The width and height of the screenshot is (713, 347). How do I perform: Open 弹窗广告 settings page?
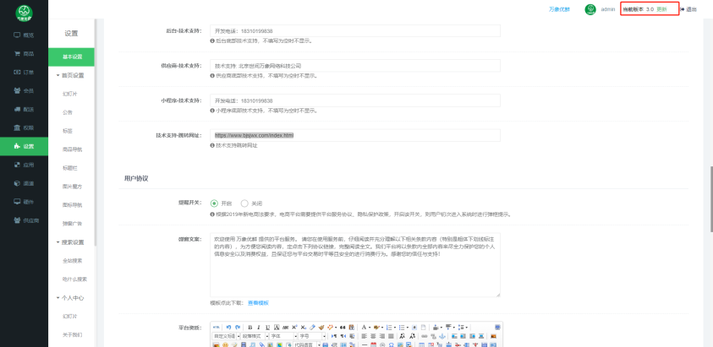pyautogui.click(x=72, y=224)
